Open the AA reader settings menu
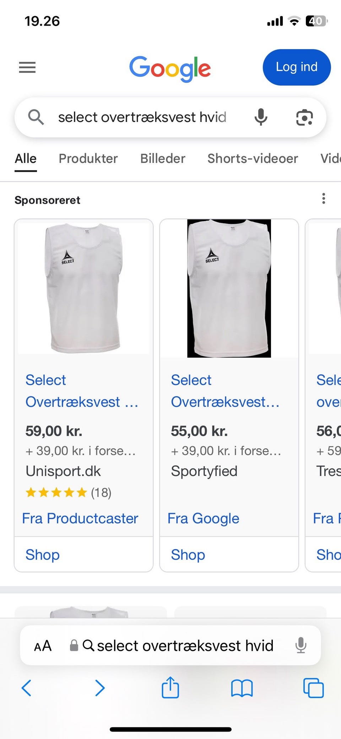Viewport: 341px width, 739px height. point(43,646)
